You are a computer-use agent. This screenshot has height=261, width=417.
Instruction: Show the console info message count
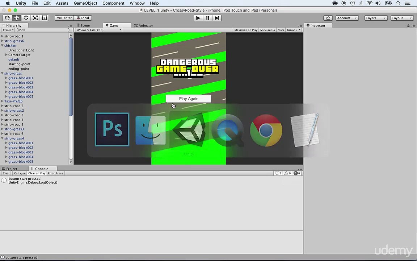click(278, 173)
